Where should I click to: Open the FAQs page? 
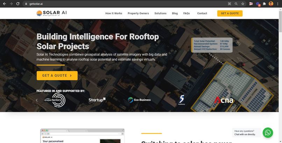tap(186, 13)
